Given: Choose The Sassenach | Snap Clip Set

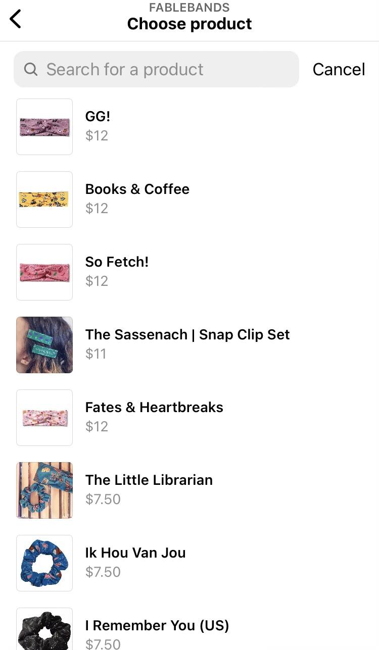Looking at the screenshot, I should (187, 334).
